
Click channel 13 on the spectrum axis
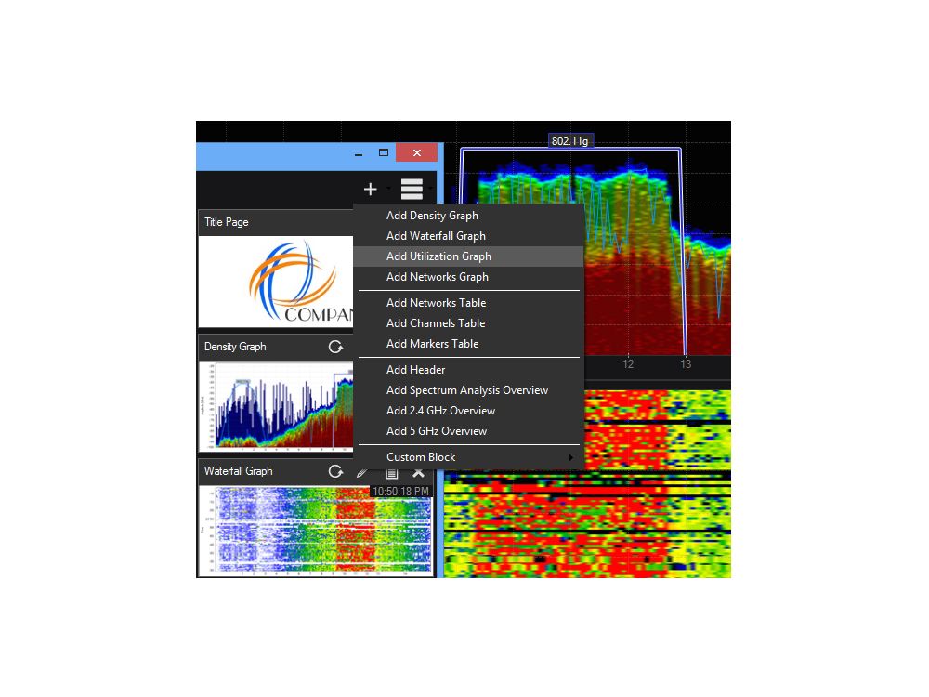pyautogui.click(x=686, y=364)
